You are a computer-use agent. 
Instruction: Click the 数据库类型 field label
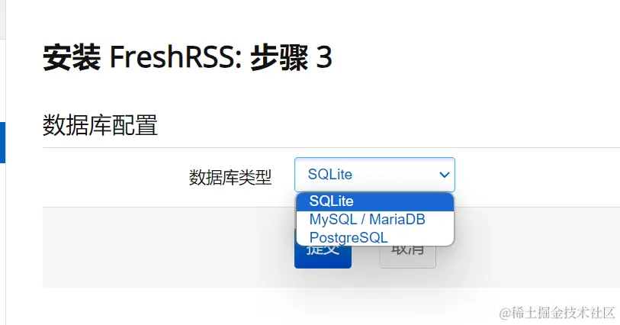click(230, 178)
